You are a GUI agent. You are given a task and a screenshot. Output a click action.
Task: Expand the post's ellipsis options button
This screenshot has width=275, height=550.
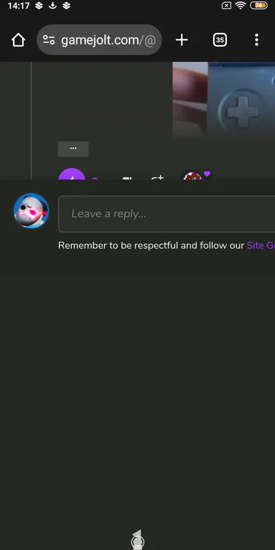coord(74,148)
